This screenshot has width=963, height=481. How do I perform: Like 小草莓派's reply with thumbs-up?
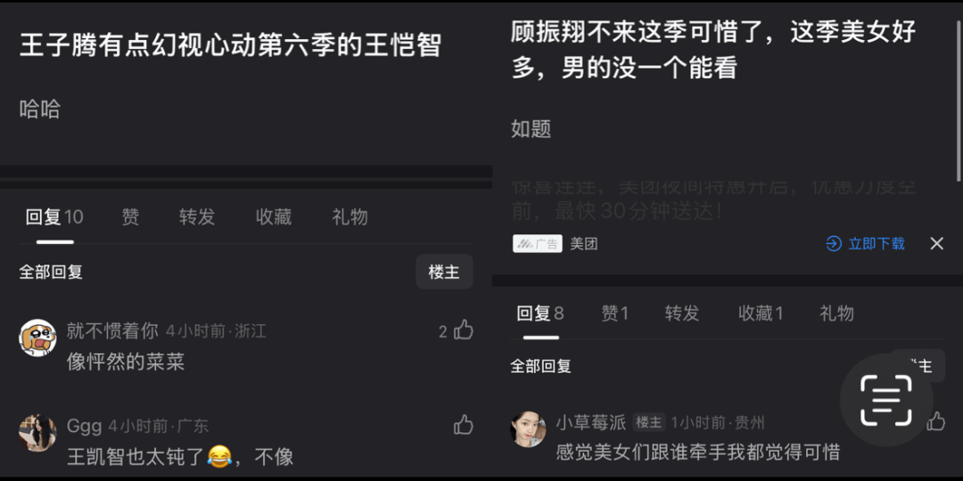(936, 421)
